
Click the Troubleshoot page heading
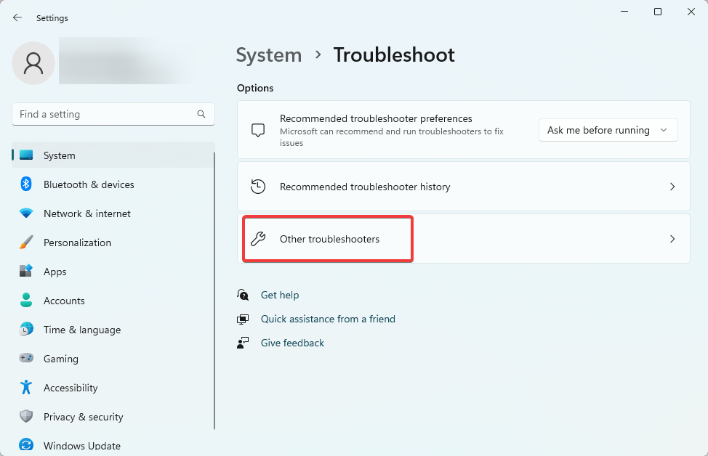coord(394,55)
